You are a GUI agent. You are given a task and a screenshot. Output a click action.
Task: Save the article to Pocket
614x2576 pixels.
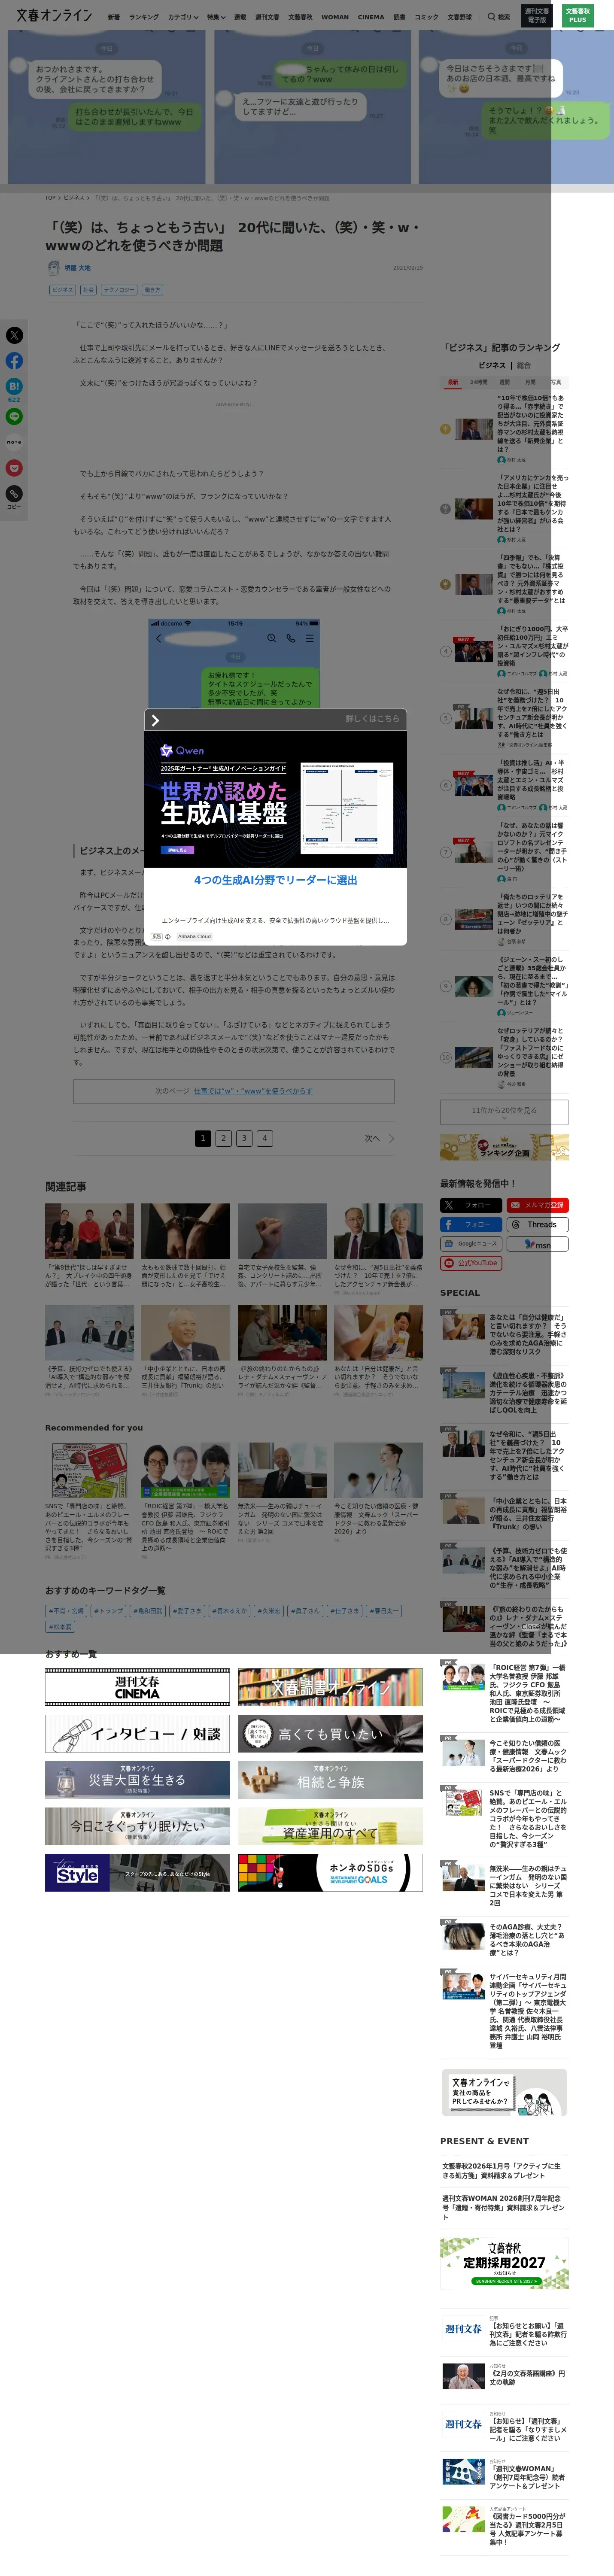pos(14,468)
